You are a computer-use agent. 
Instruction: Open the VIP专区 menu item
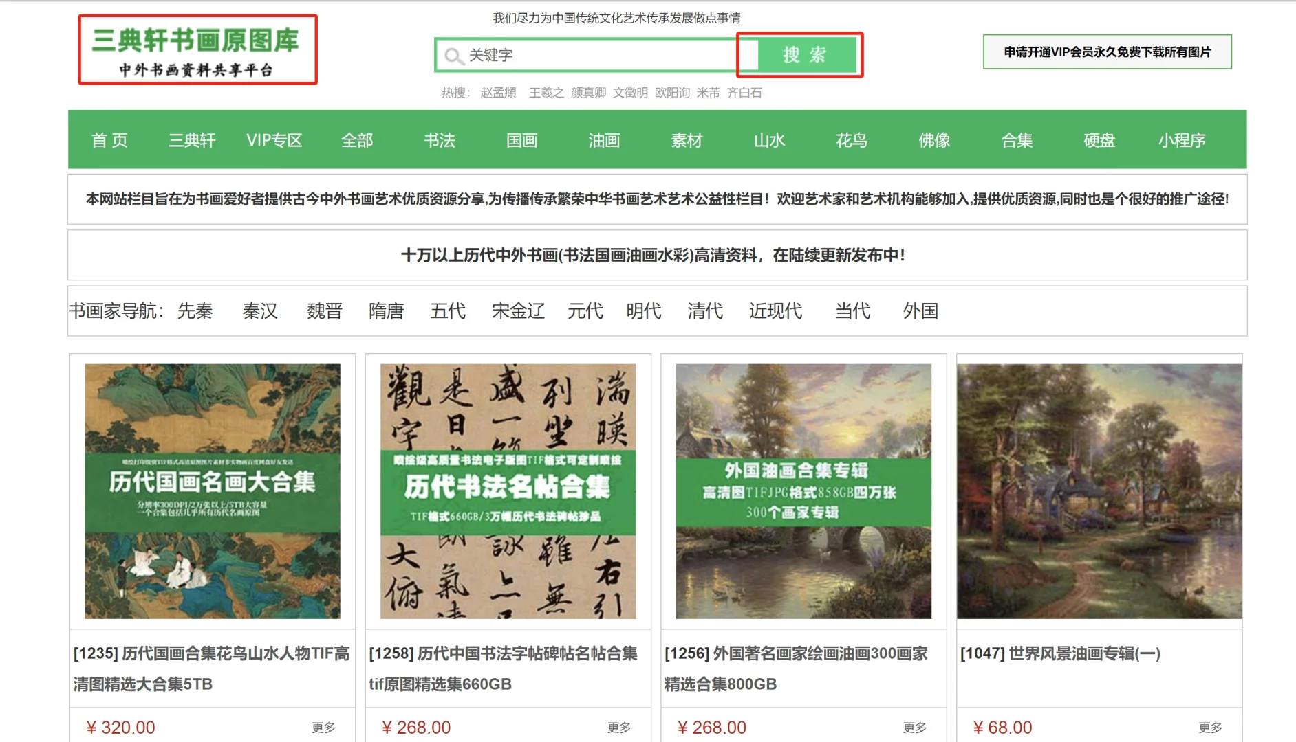(274, 140)
